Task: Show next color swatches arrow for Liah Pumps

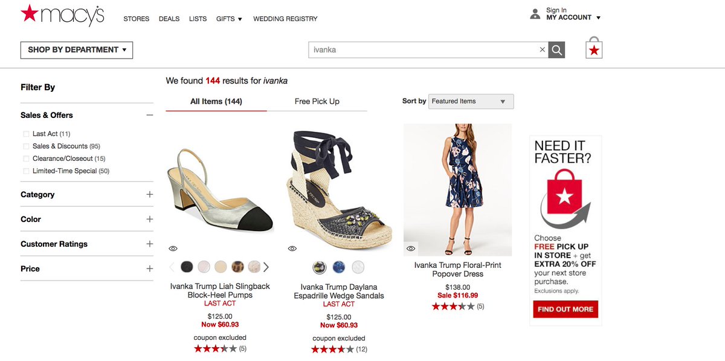Action: click(266, 267)
